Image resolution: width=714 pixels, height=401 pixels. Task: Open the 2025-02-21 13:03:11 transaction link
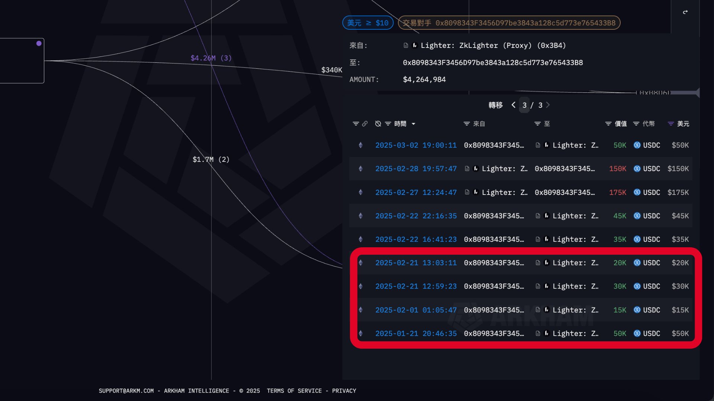pyautogui.click(x=415, y=263)
